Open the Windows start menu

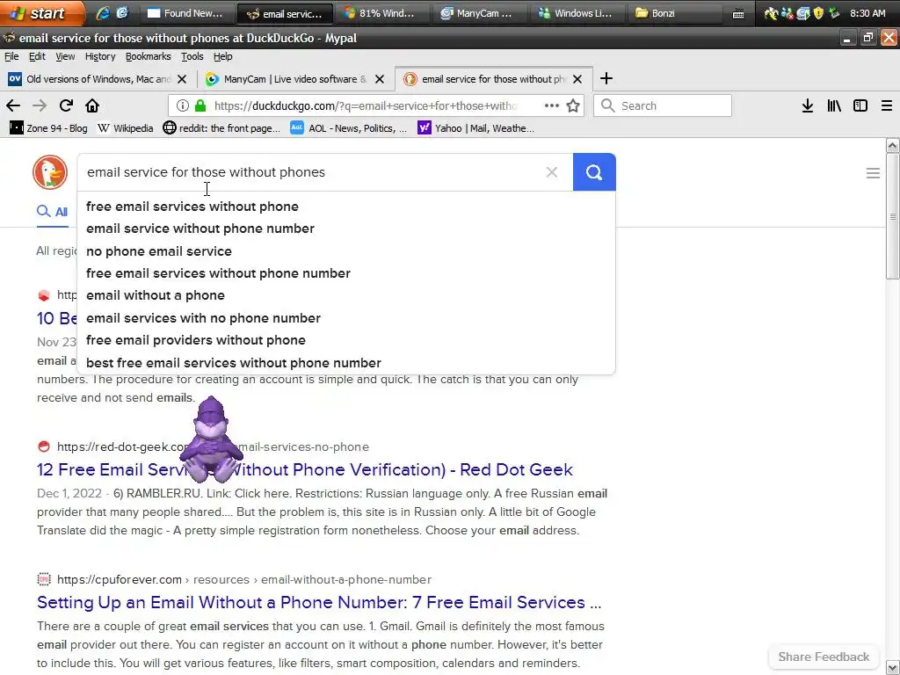41,12
